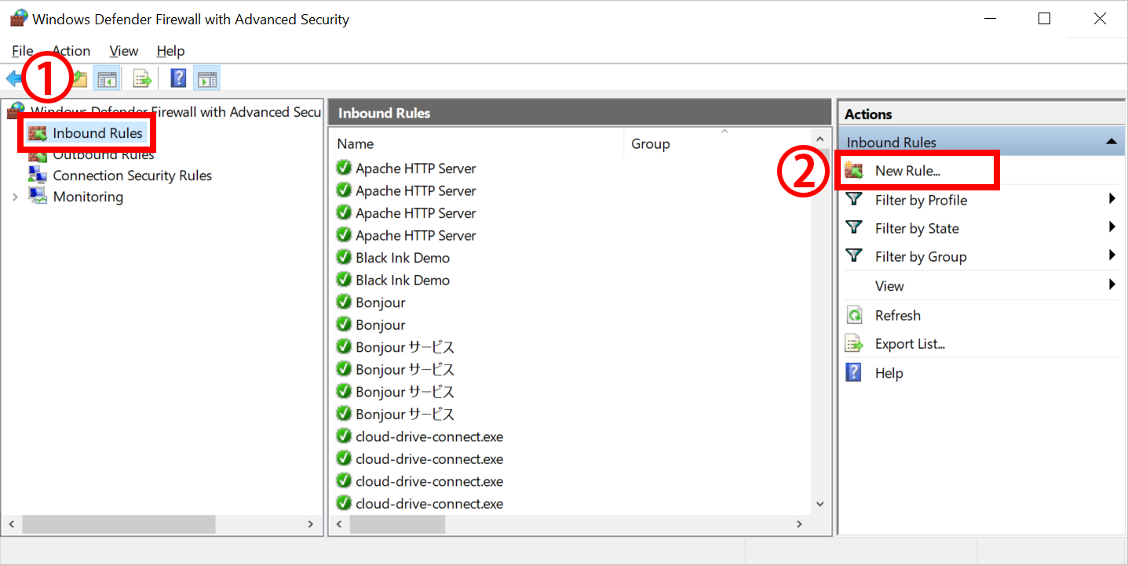Select the Monitoring tree item
Image resolution: width=1128 pixels, height=565 pixels.
click(88, 197)
